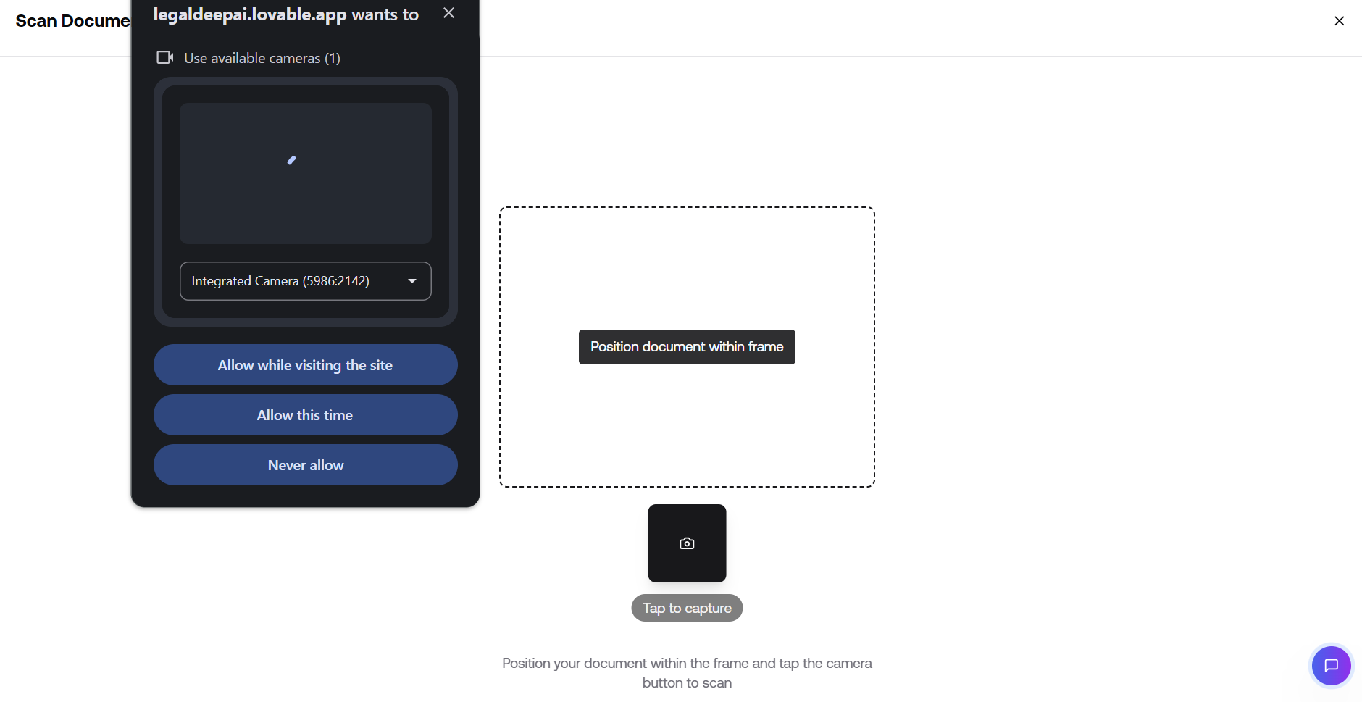Click the legaldeepai.lovable.app site name
The width and height of the screenshot is (1362, 702).
click(x=250, y=14)
